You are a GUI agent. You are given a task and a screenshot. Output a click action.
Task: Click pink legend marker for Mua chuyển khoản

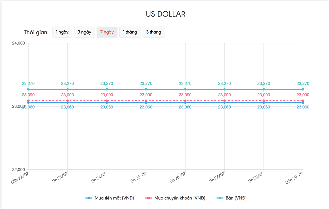(x=148, y=198)
